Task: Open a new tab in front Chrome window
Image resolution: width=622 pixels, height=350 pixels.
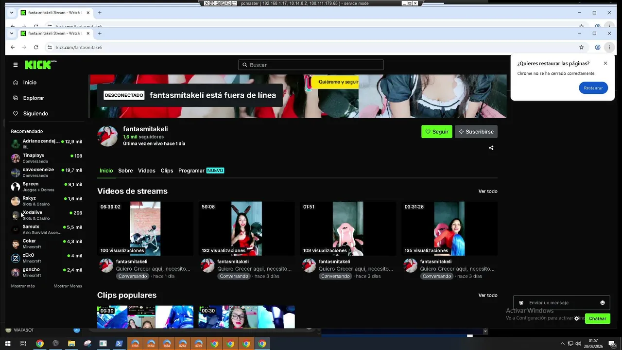Action: (100, 34)
